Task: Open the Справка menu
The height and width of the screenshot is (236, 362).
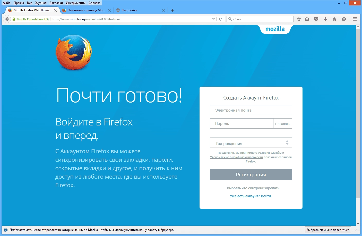Action: (x=94, y=3)
